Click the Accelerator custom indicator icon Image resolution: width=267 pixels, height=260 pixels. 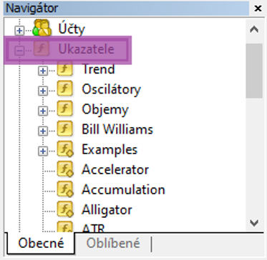tap(65, 169)
